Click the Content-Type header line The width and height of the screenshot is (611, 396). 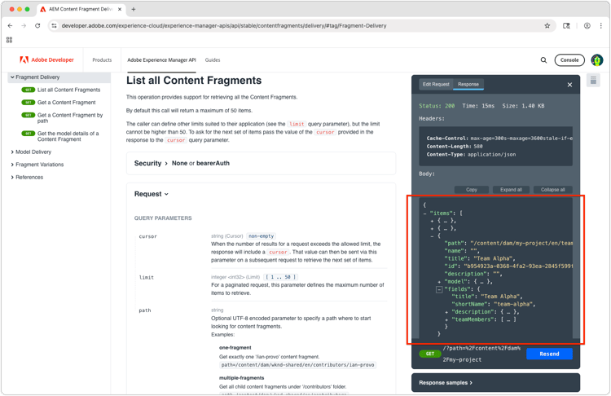471,155
